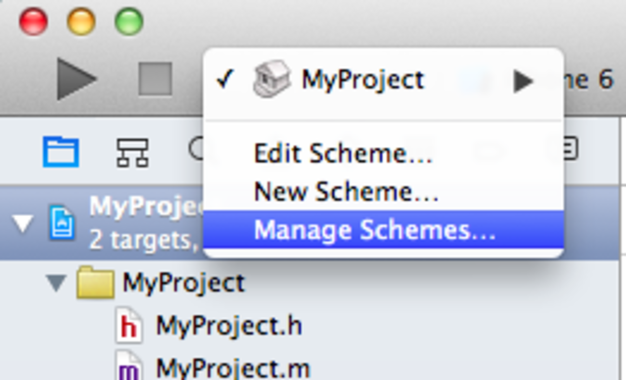Screen dimensions: 626x380
Task: Click the iPhone 6 run destination
Action: pyautogui.click(x=592, y=79)
